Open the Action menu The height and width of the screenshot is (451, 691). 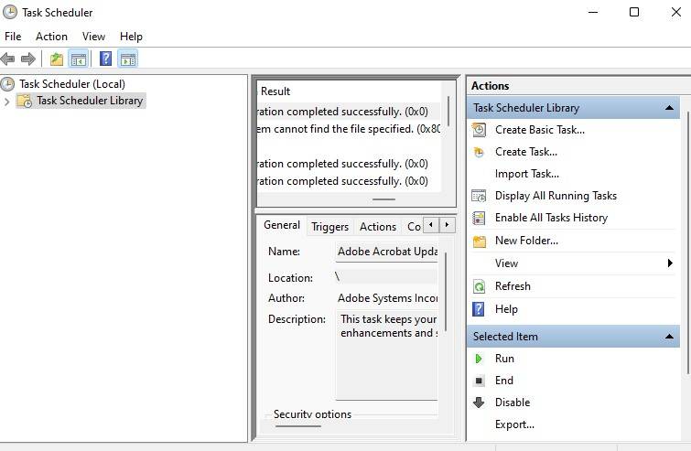(x=51, y=37)
